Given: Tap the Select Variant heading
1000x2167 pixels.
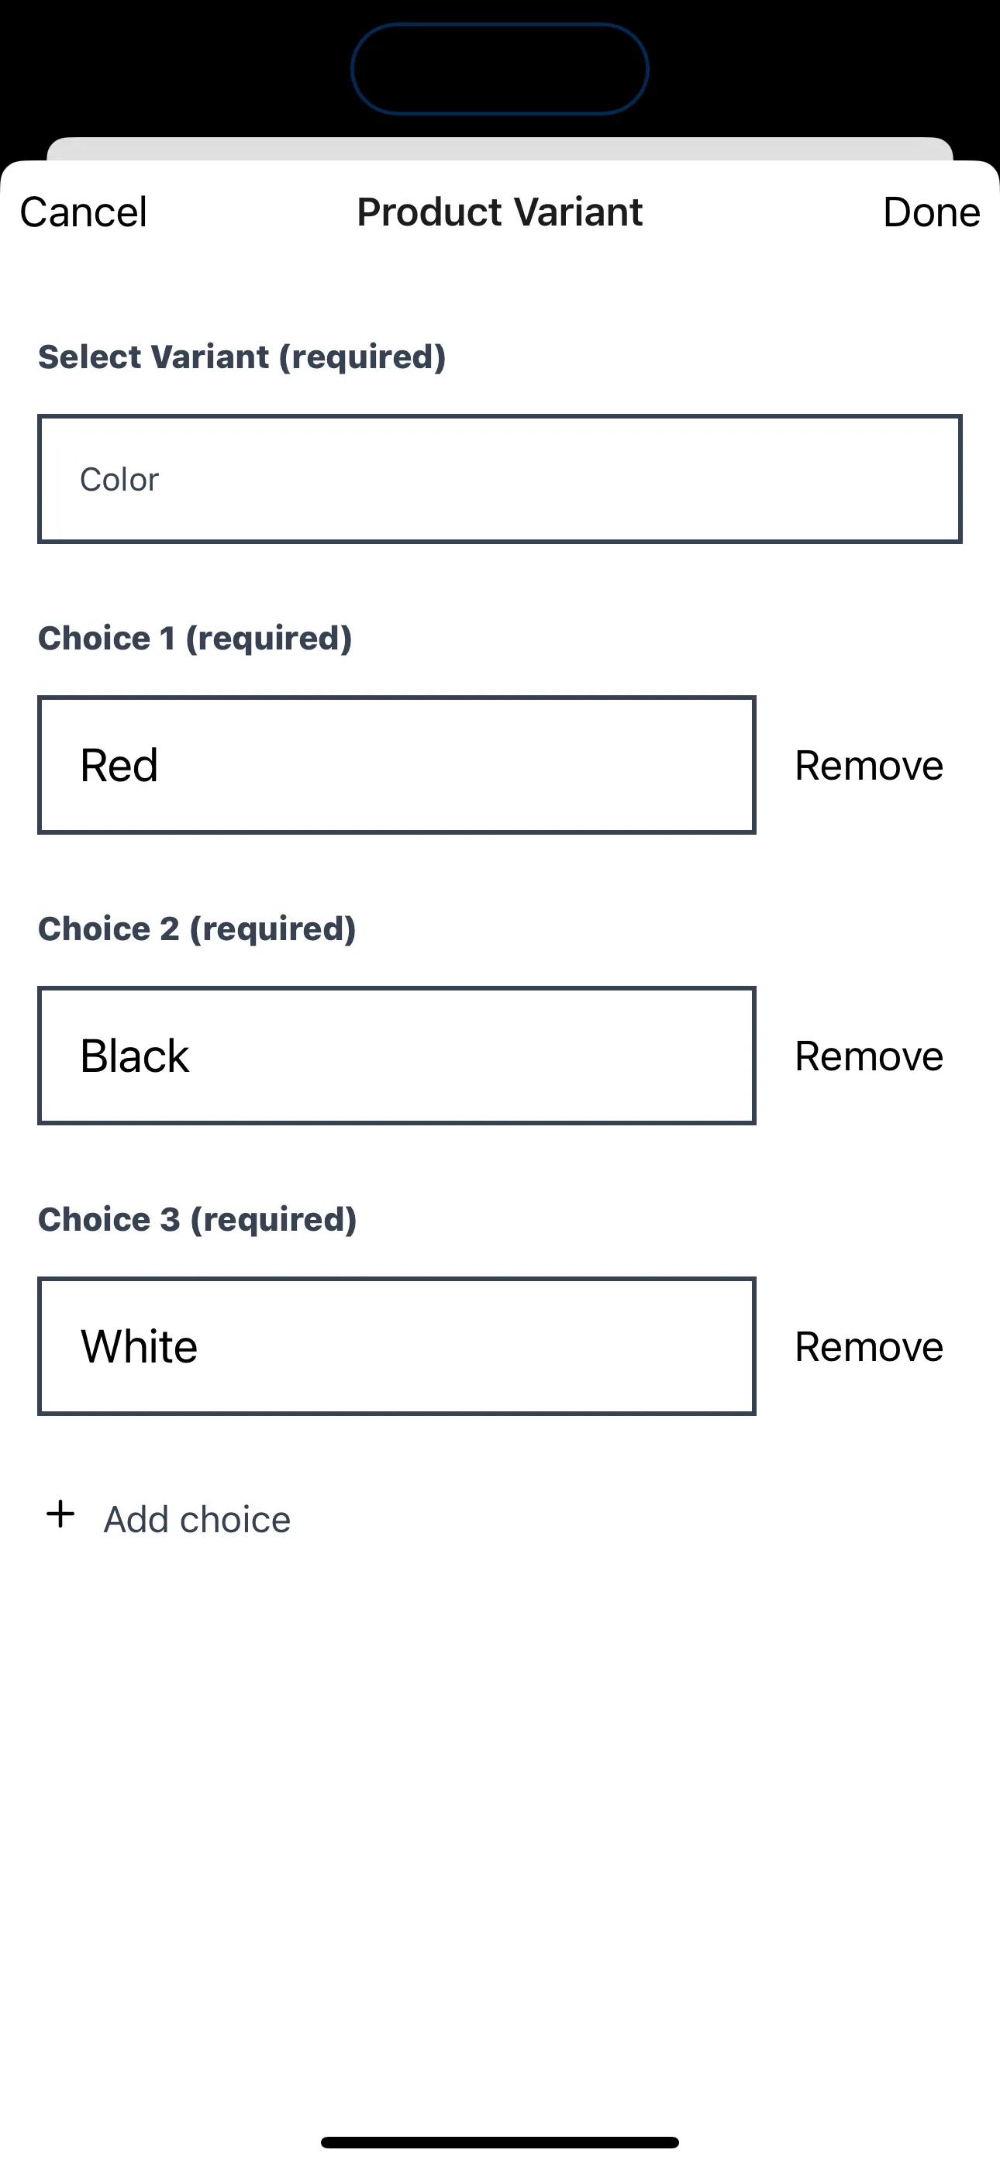Looking at the screenshot, I should (243, 357).
